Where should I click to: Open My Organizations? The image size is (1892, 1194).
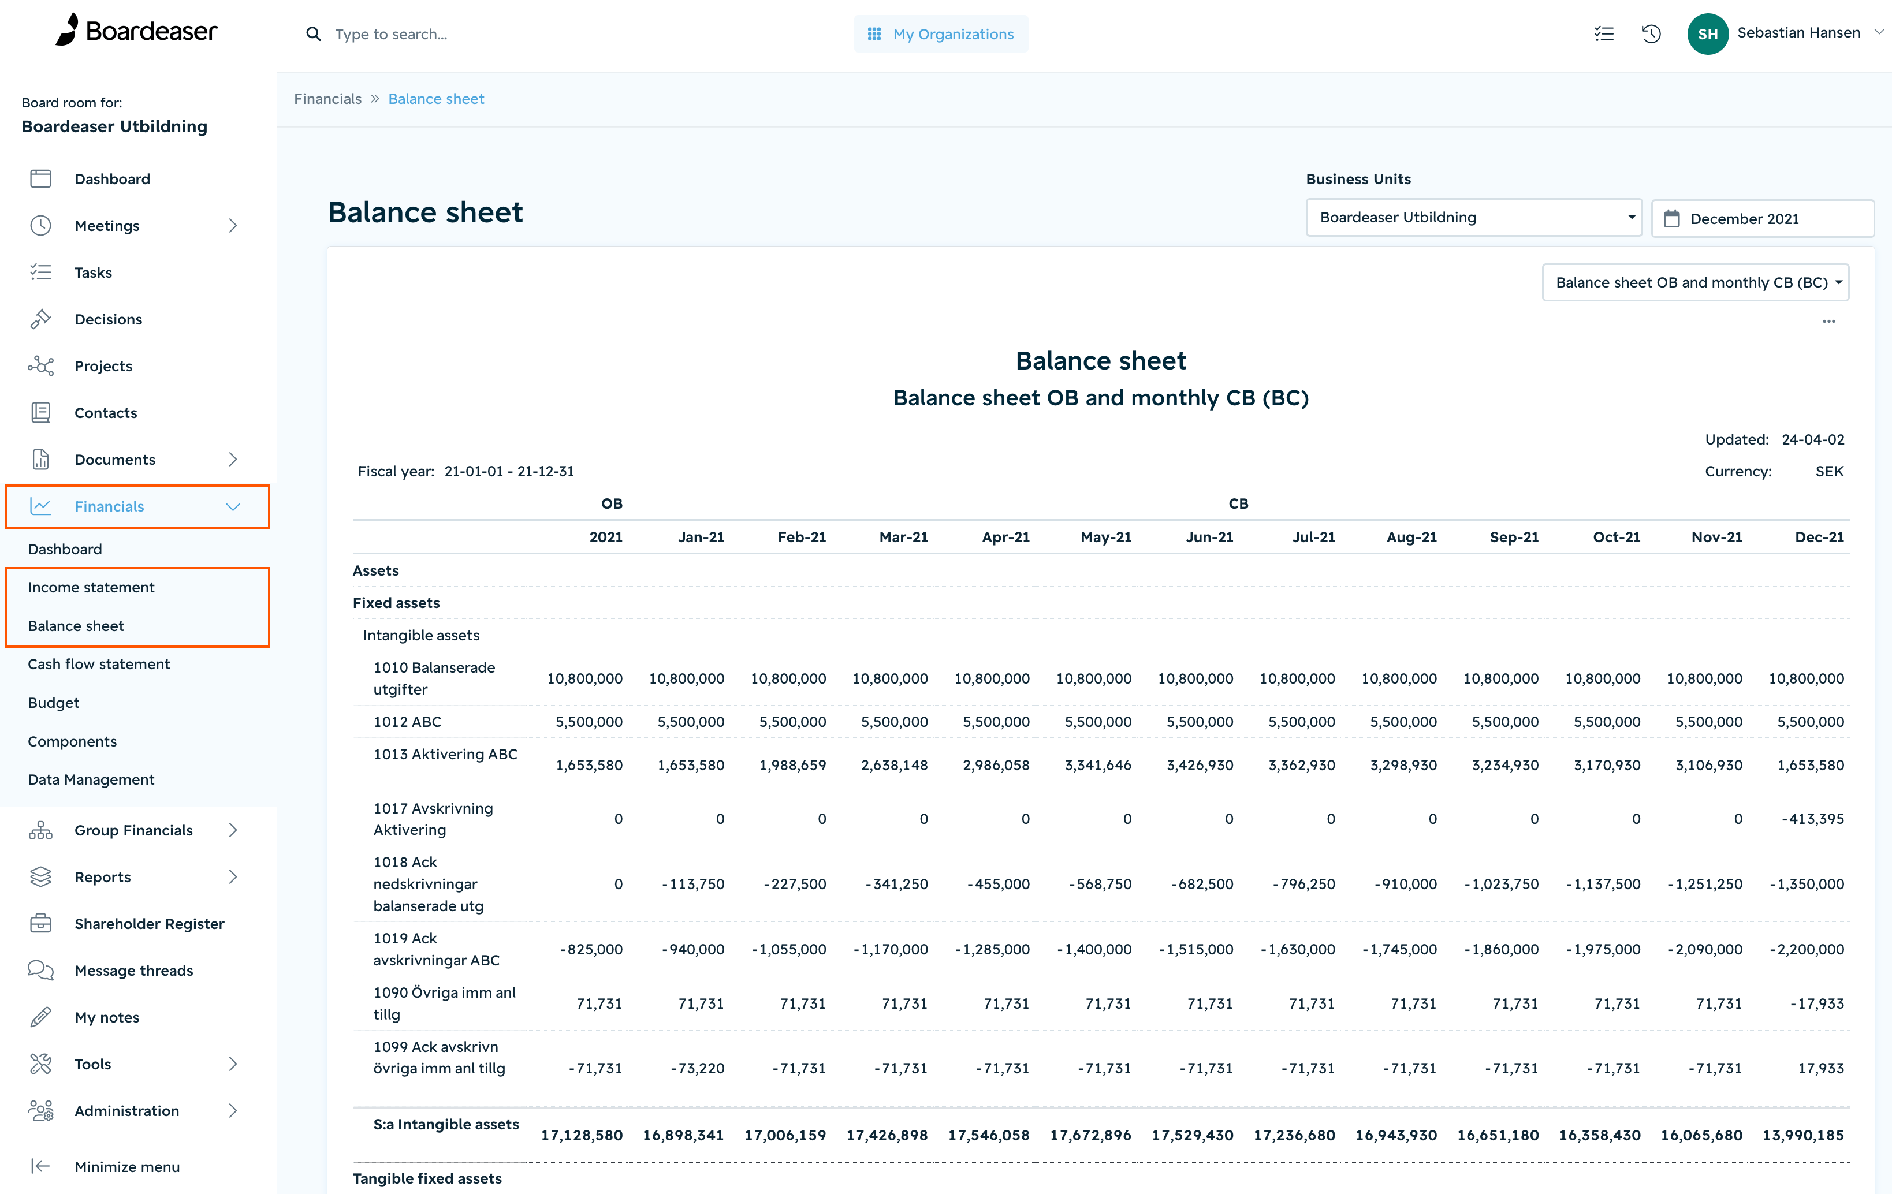940,34
